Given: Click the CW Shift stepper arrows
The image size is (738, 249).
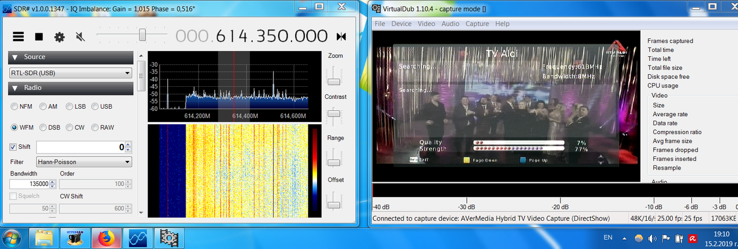Looking at the screenshot, I should (129, 209).
